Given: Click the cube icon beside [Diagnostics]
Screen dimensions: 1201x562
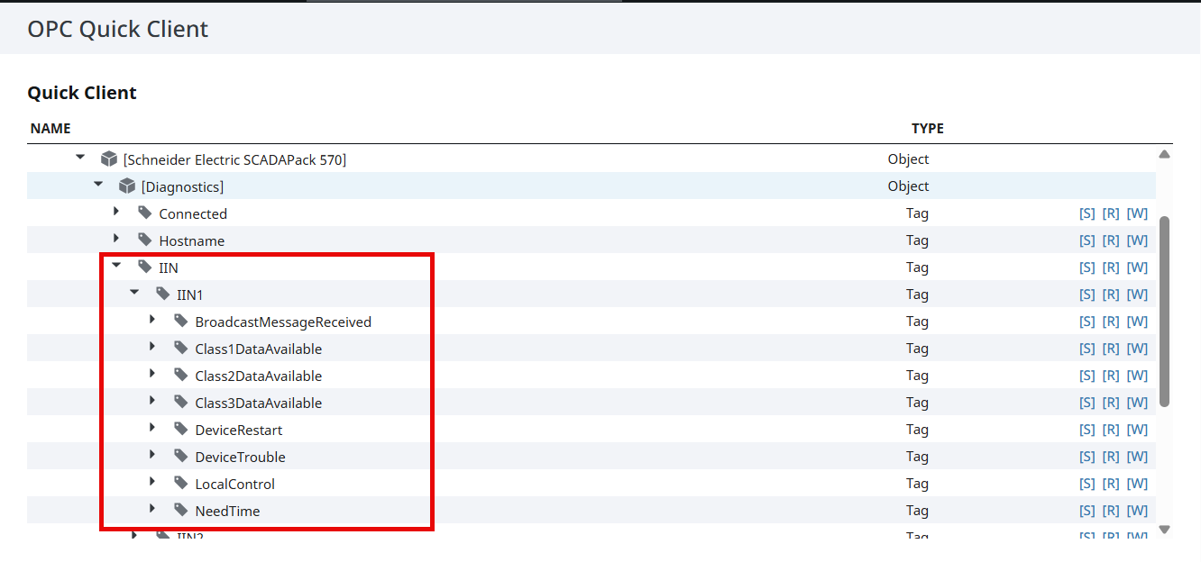Looking at the screenshot, I should (127, 186).
